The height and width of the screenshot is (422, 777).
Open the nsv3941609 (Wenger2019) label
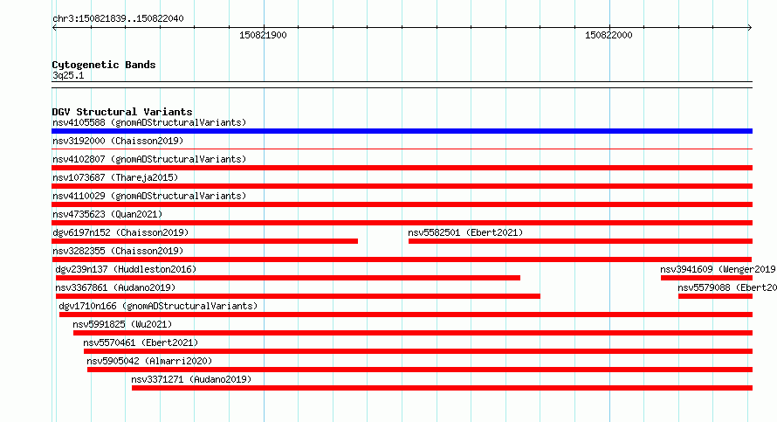point(718,269)
